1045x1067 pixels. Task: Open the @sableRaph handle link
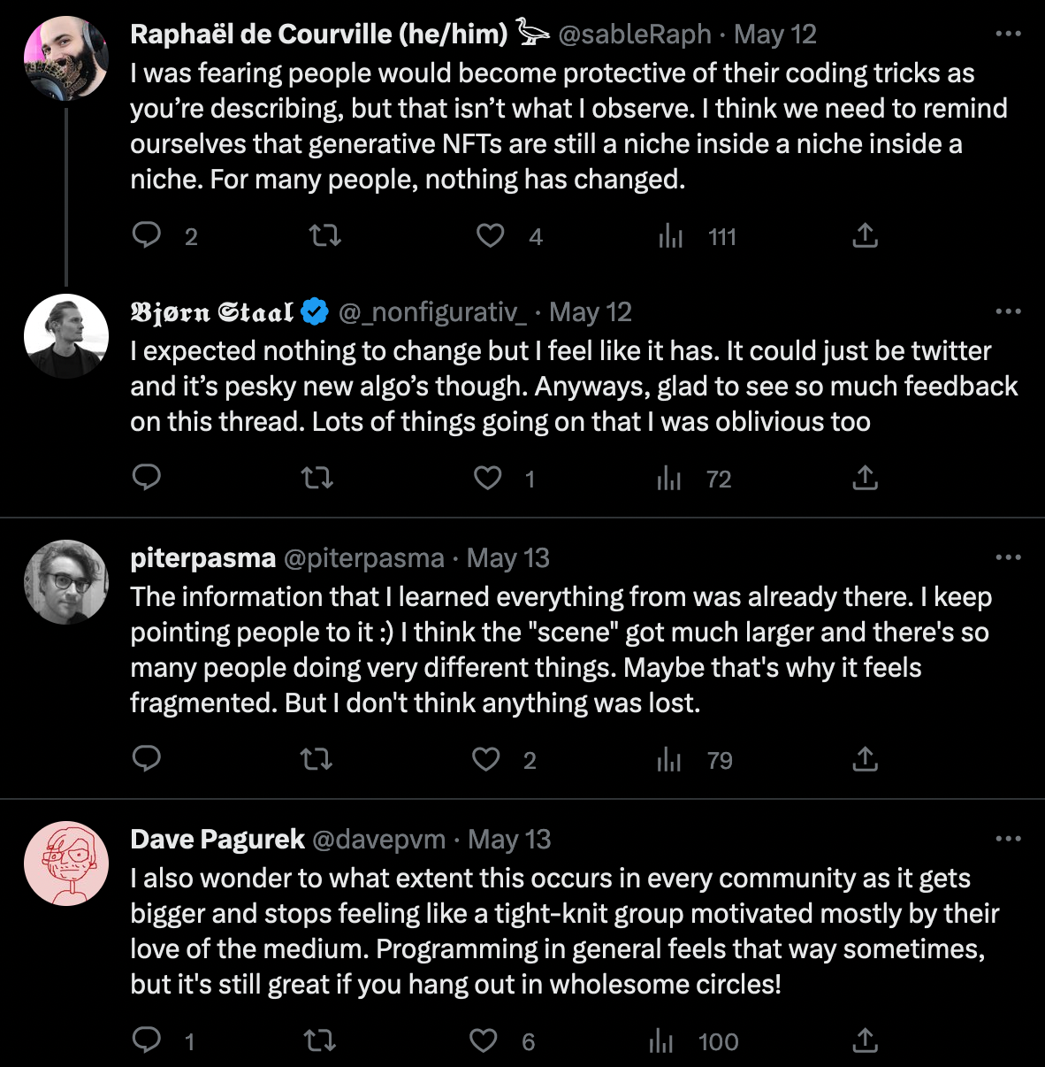tap(634, 35)
